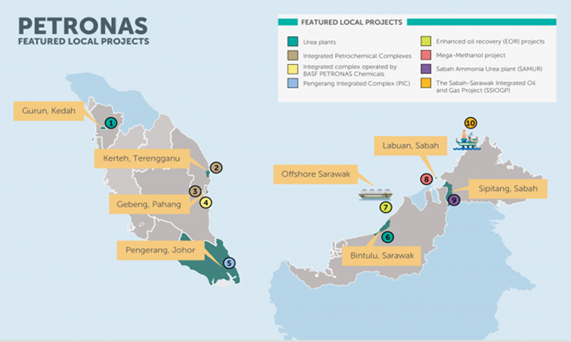Image resolution: width=571 pixels, height=342 pixels.
Task: Select the Labuan, Sabah label
Action: (x=410, y=146)
